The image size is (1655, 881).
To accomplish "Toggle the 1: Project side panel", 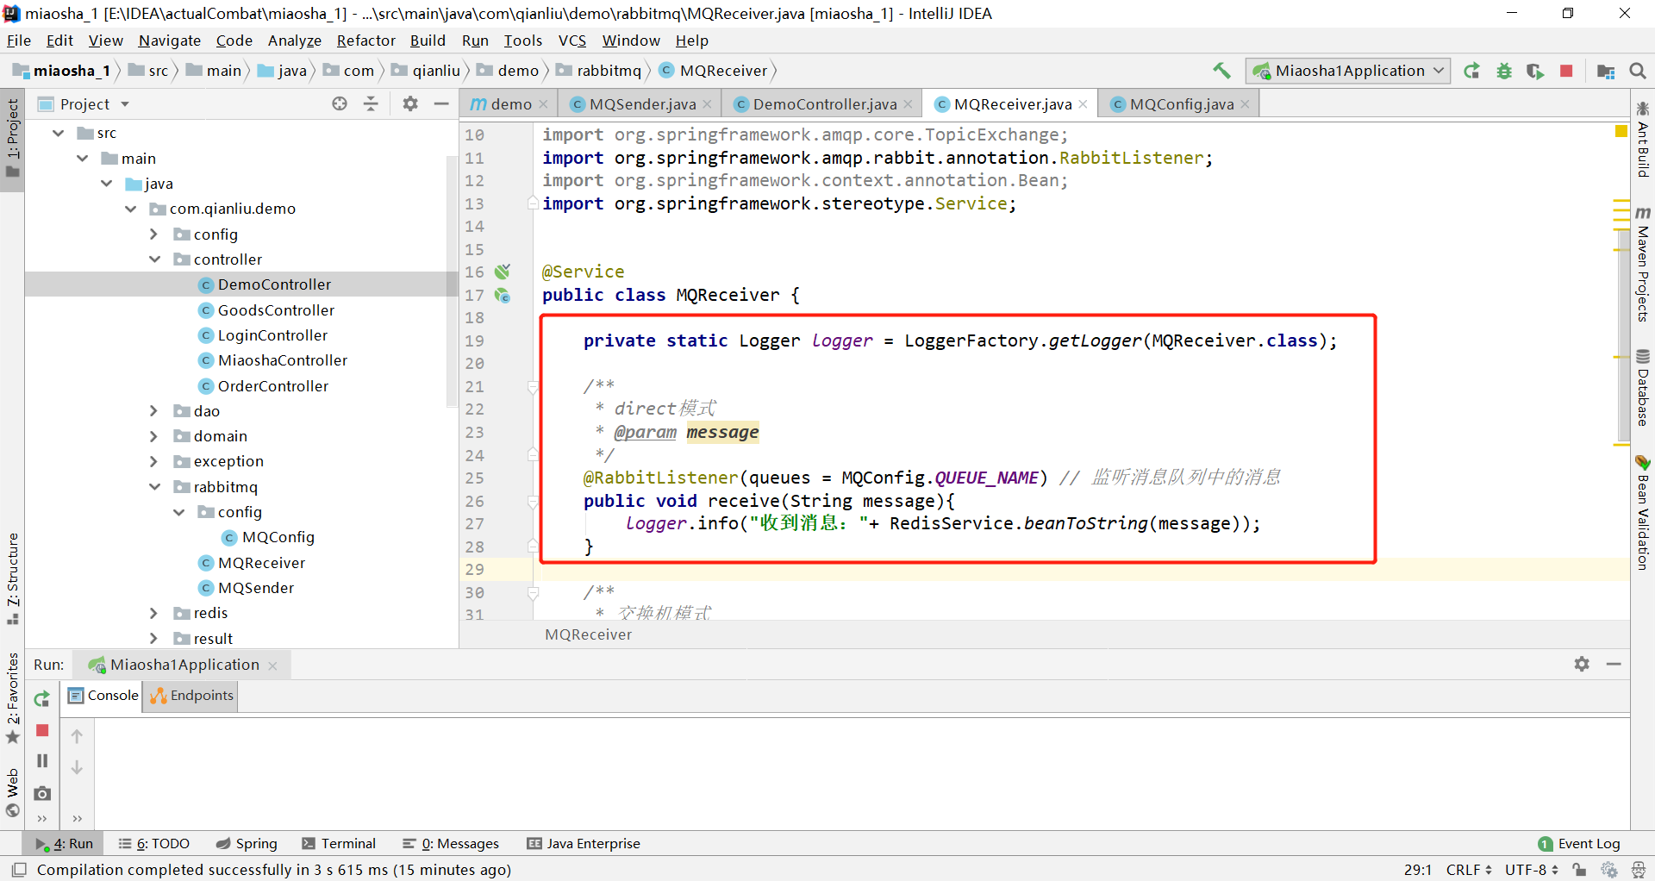I will pos(12,138).
